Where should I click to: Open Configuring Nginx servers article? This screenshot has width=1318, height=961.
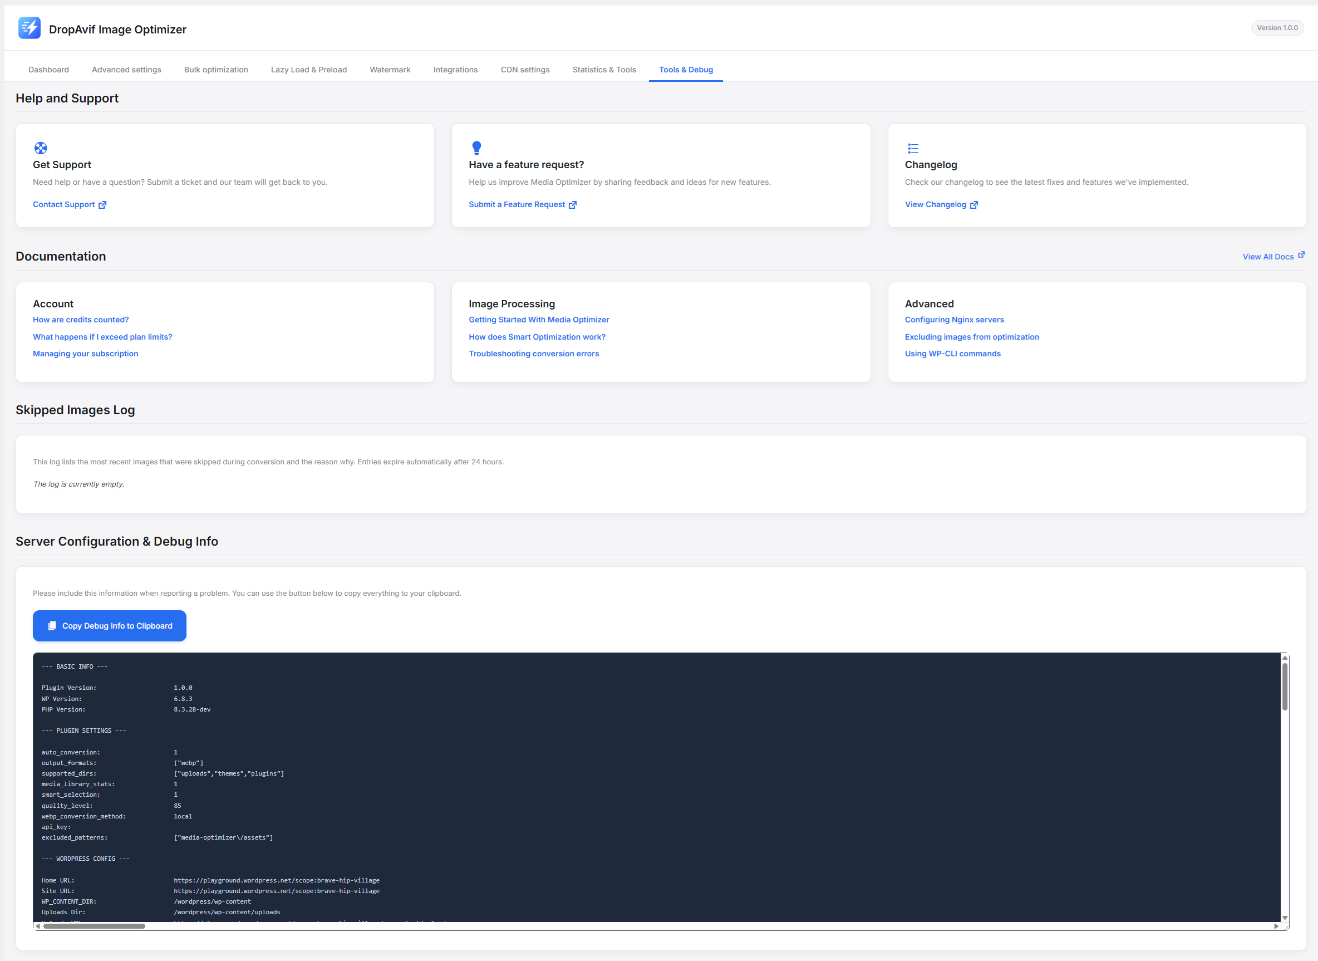(x=953, y=320)
